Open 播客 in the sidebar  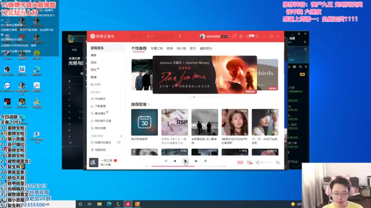(x=94, y=55)
